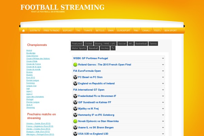Expand Roland Garros French Open Final arrow
The image size is (204, 136).
pos(163,65)
